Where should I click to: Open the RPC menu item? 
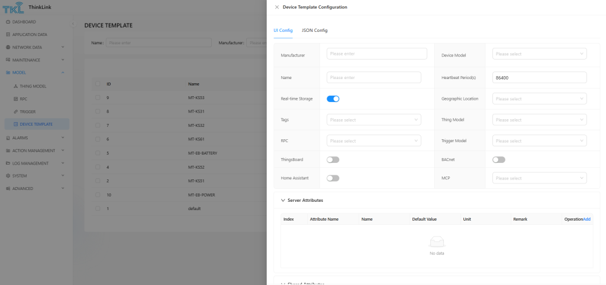coord(24,99)
